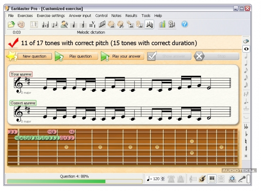Open the Notes menu
Image resolution: width=261 pixels, height=191 pixels.
116,15
